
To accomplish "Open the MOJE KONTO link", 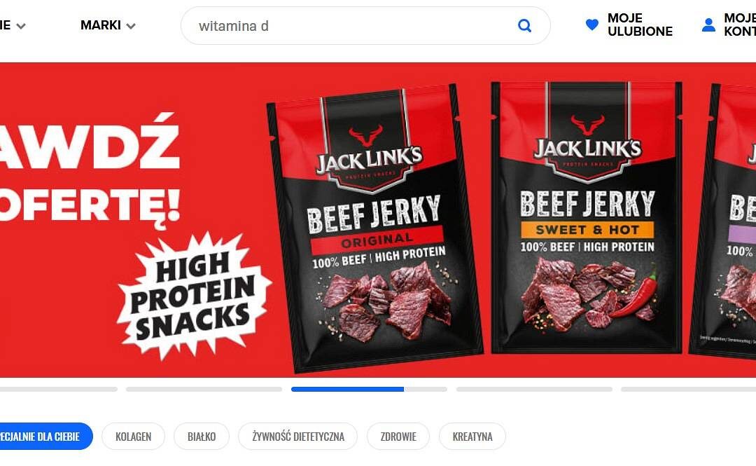I will coord(740,25).
